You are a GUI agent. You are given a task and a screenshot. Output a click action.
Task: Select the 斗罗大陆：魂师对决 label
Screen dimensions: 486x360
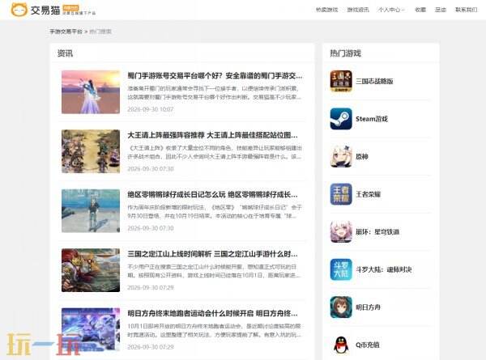[384, 269]
